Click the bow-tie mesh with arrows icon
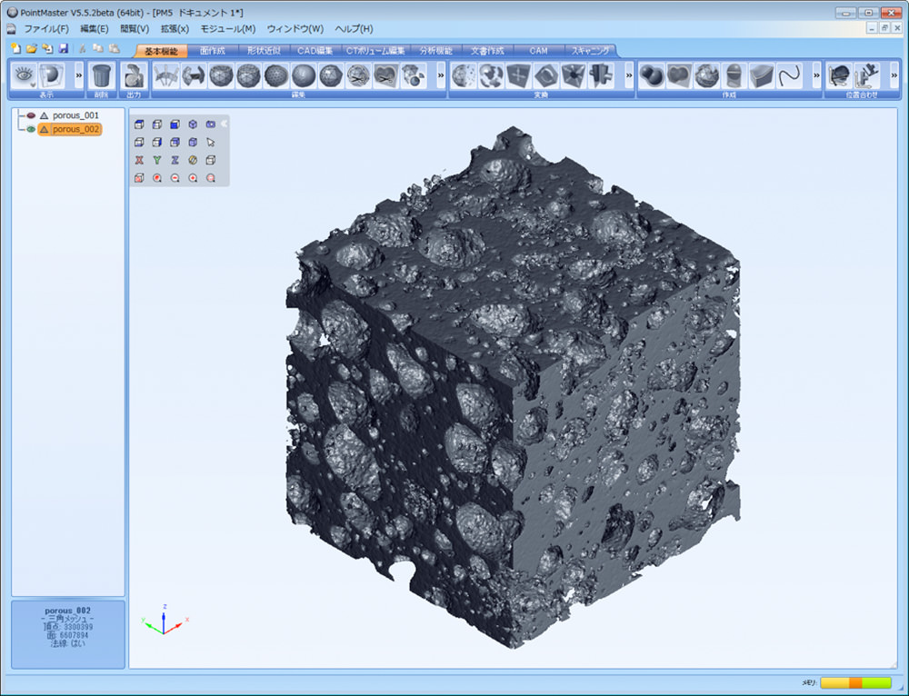This screenshot has width=909, height=696. 194,76
